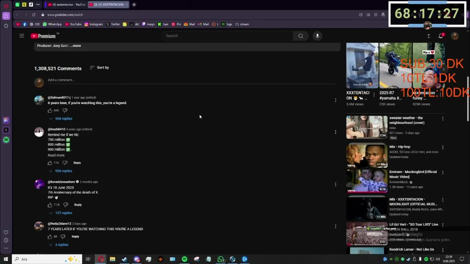Image resolution: width=470 pixels, height=264 pixels.
Task: Open the YouTube create/upload icon
Action: (429, 36)
